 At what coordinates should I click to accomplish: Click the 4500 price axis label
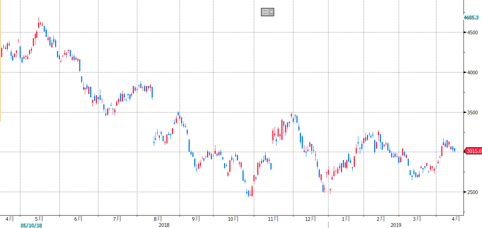point(472,32)
